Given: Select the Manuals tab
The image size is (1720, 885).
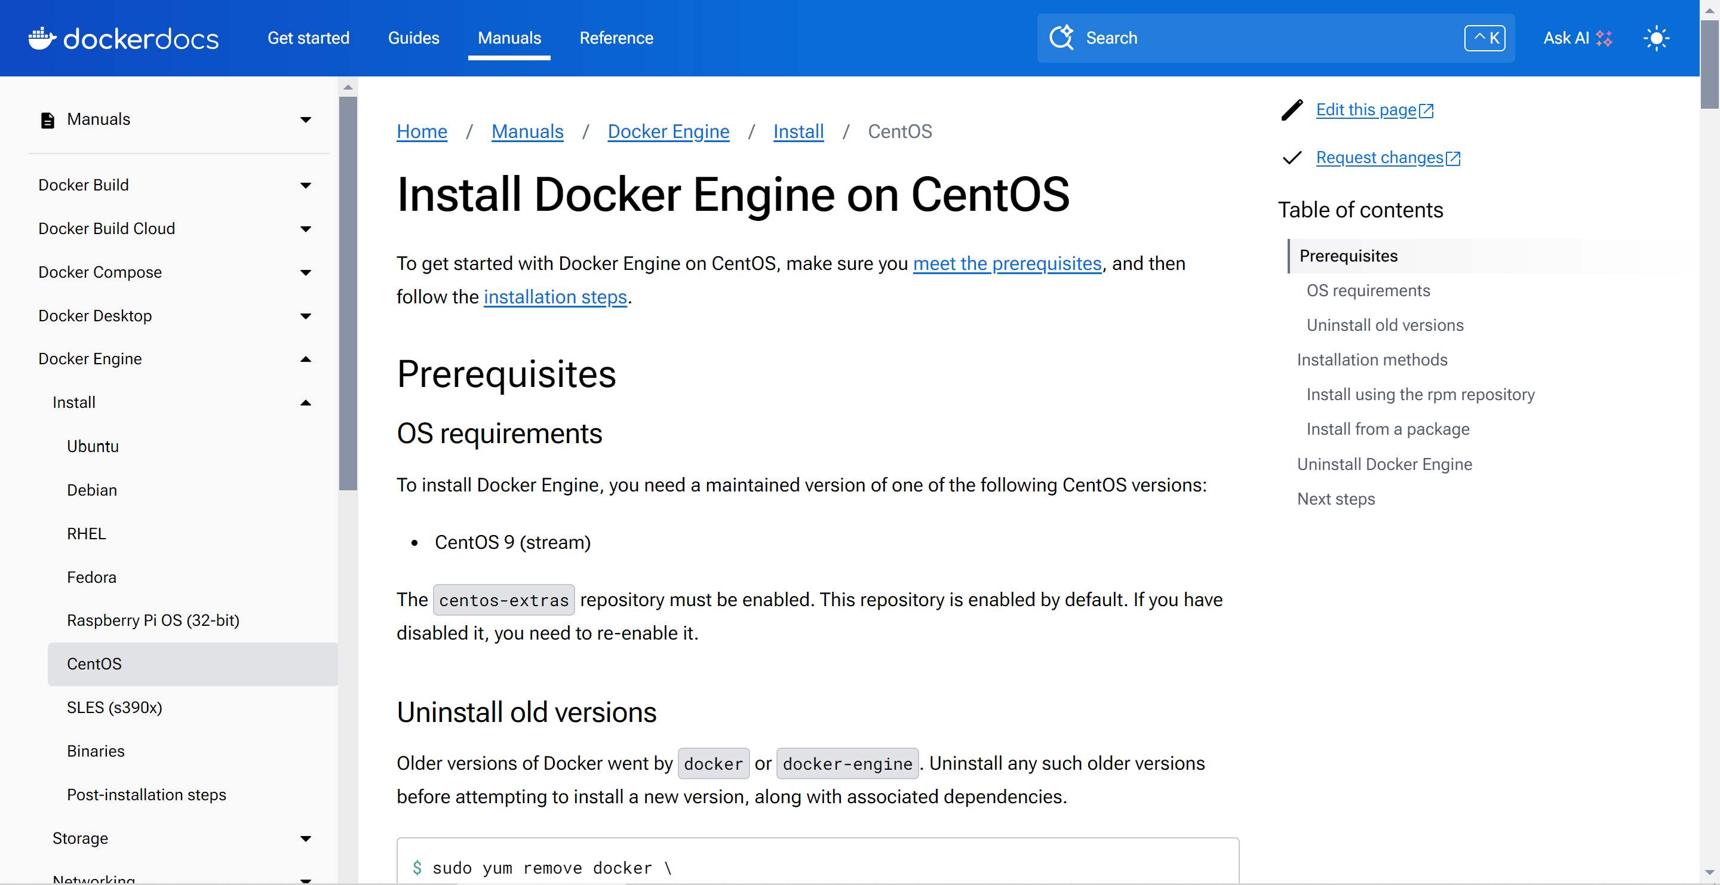Looking at the screenshot, I should click(509, 38).
